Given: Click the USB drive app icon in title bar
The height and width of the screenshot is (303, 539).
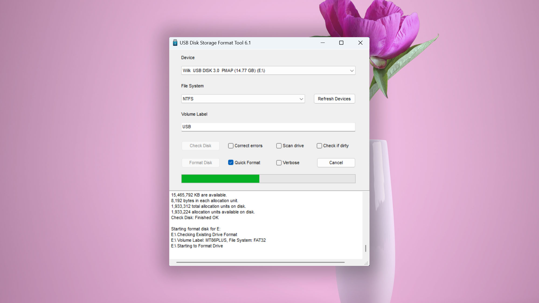Looking at the screenshot, I should point(175,43).
